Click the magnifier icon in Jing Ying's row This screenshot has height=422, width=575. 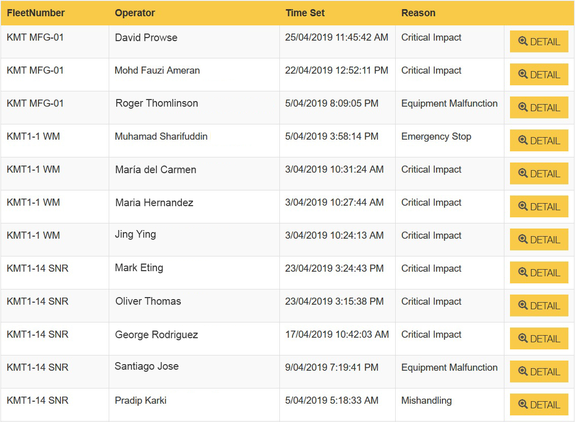pyautogui.click(x=523, y=240)
